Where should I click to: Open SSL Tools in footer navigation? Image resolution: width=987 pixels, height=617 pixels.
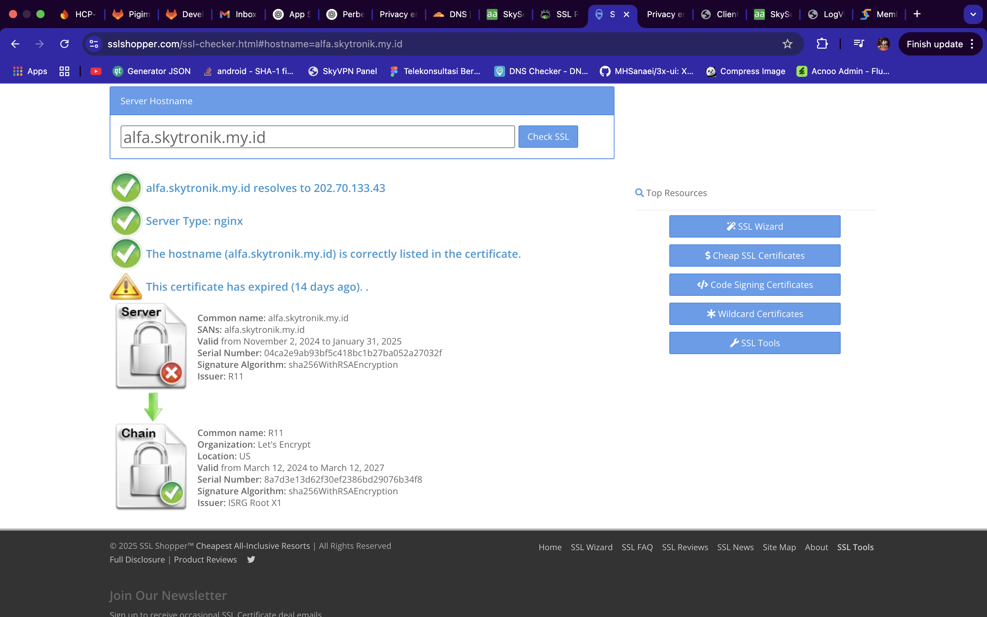point(855,547)
